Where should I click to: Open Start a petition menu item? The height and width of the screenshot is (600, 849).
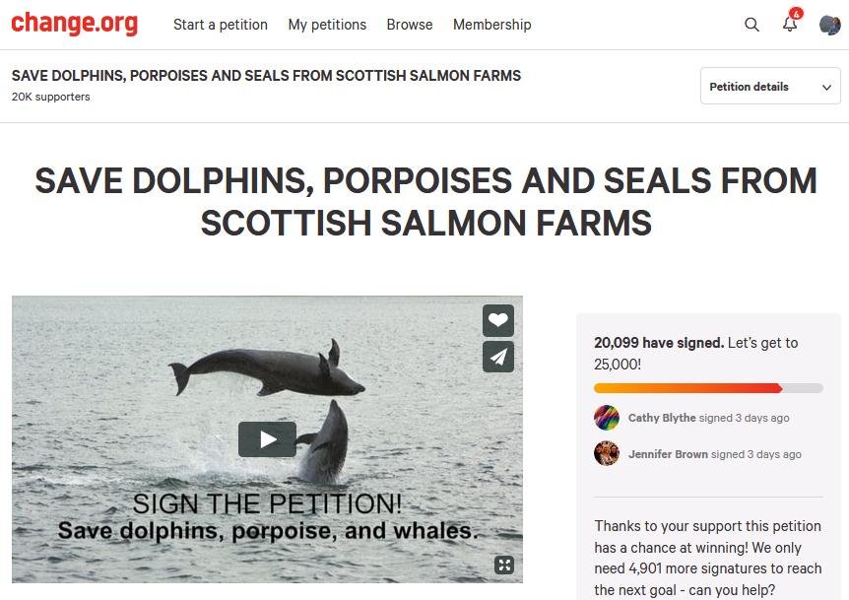coord(221,25)
